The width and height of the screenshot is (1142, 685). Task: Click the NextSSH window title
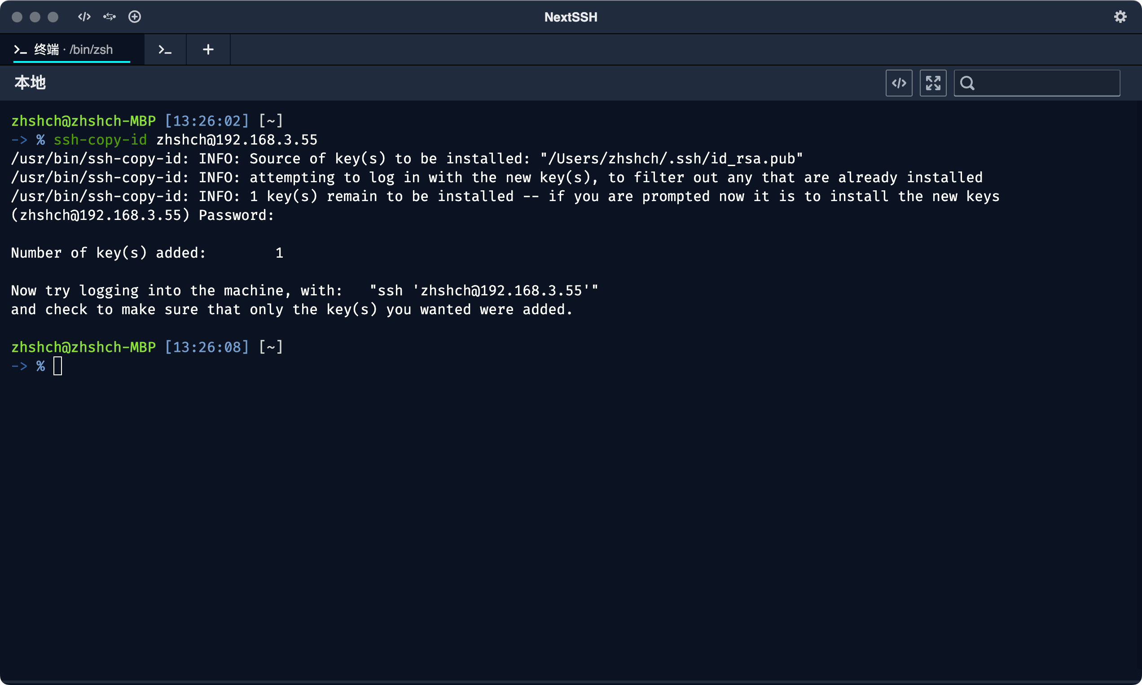(x=571, y=17)
